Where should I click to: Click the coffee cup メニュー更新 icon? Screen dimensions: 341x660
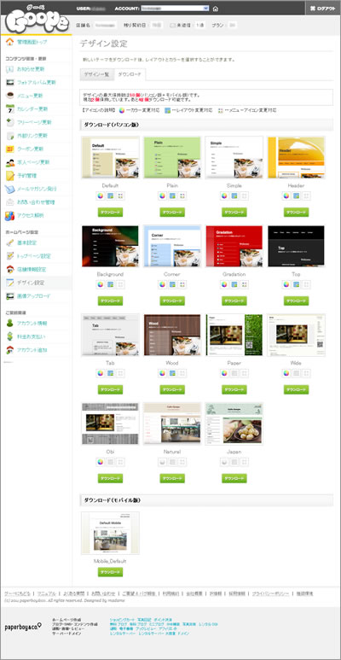tap(10, 96)
